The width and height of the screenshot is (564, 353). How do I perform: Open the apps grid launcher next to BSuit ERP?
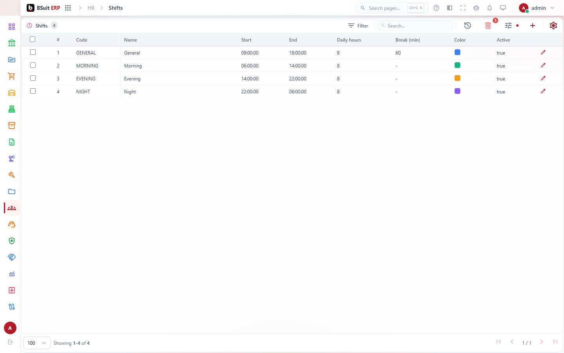pyautogui.click(x=68, y=8)
